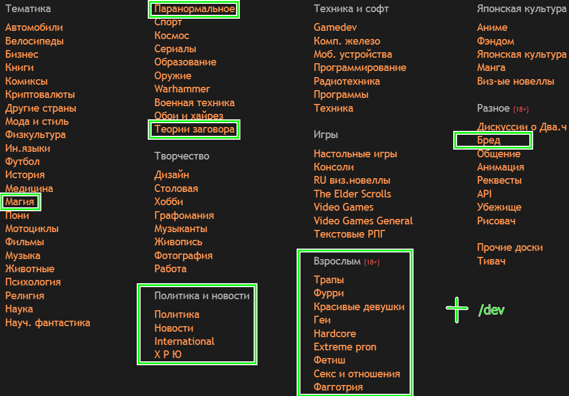The height and width of the screenshot is (396, 569).
Task: Open the Программирование board
Action: pyautogui.click(x=359, y=68)
